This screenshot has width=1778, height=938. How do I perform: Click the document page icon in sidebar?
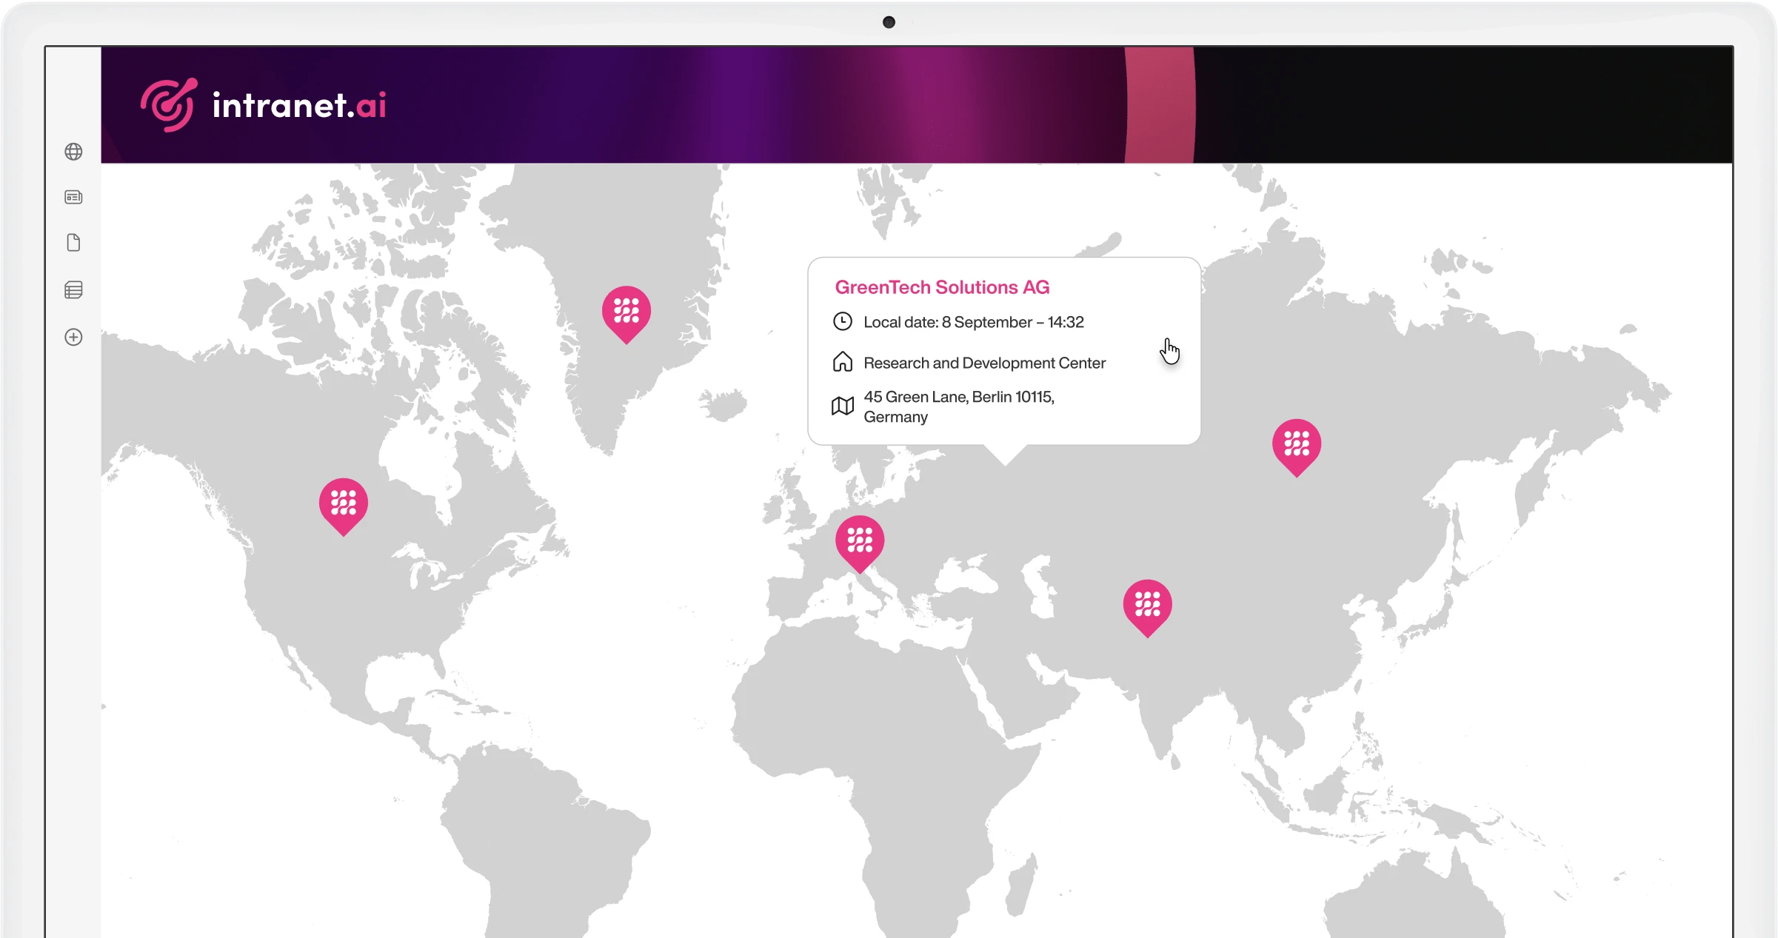(73, 243)
